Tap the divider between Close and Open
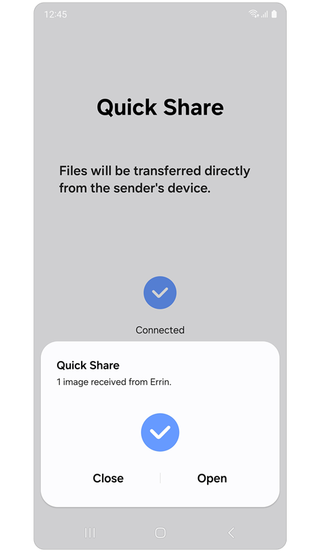This screenshot has width=320, height=552. (x=161, y=478)
